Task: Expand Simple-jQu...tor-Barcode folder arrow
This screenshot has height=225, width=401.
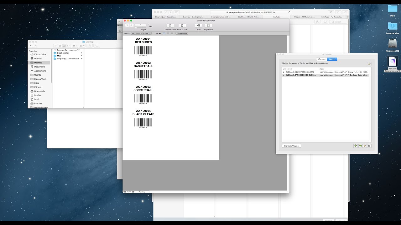Action: click(82, 58)
